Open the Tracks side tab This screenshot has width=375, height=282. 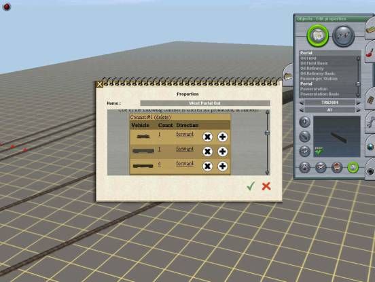coord(370,99)
